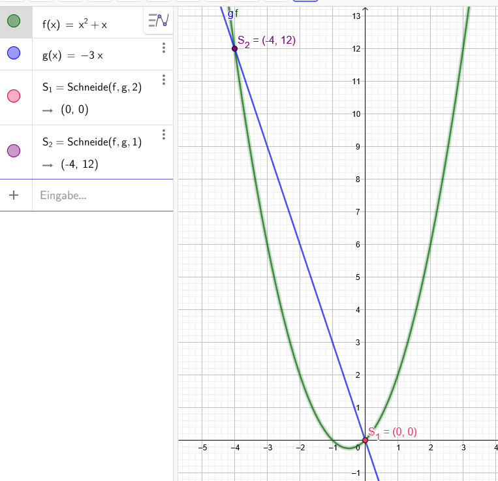498x481 pixels.
Task: Open three-dot menu for S1 row
Action: point(164,80)
